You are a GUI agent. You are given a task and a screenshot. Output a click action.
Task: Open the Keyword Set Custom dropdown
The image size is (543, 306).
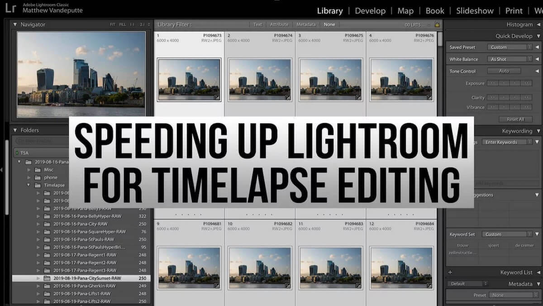click(x=507, y=234)
